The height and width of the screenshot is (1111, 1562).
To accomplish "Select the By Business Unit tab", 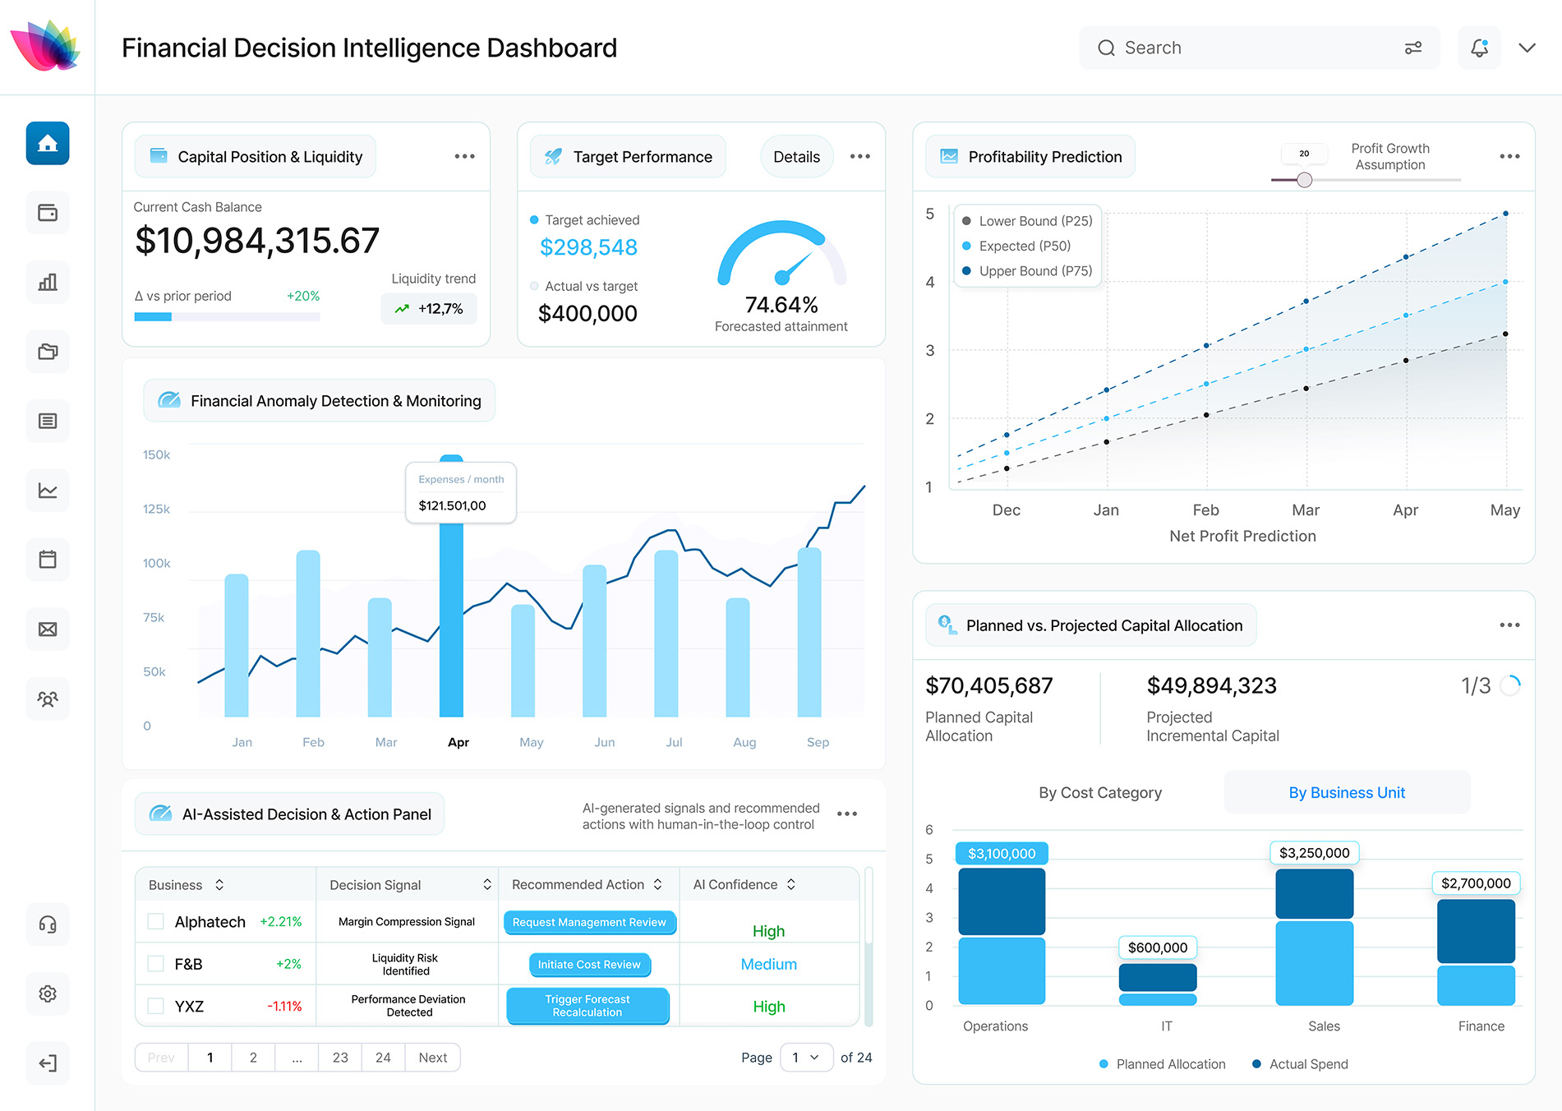I will pos(1347,792).
